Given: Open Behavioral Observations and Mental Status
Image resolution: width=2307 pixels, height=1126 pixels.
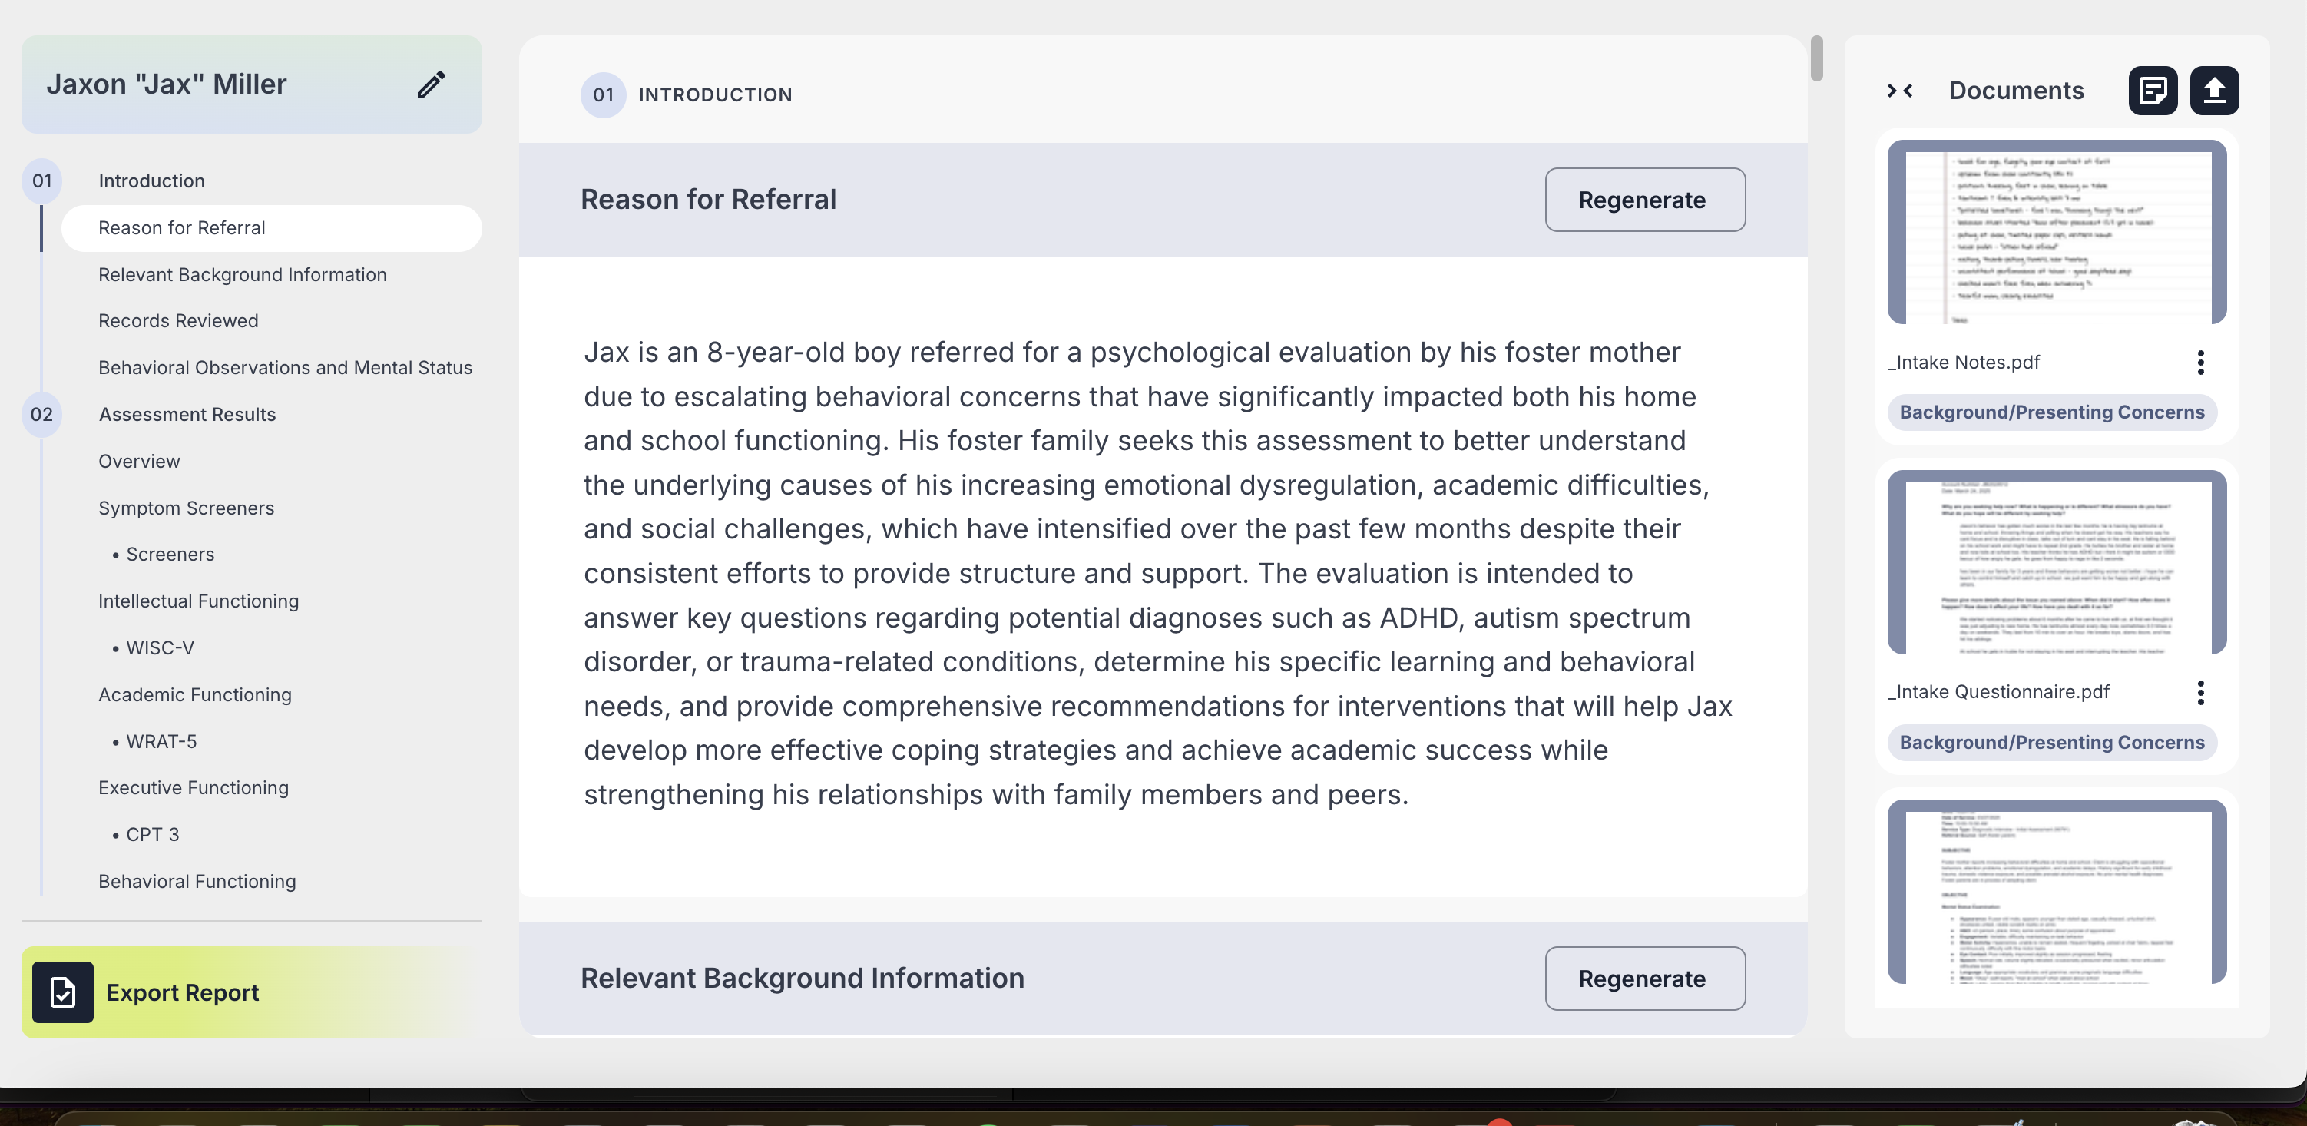Looking at the screenshot, I should coord(285,367).
